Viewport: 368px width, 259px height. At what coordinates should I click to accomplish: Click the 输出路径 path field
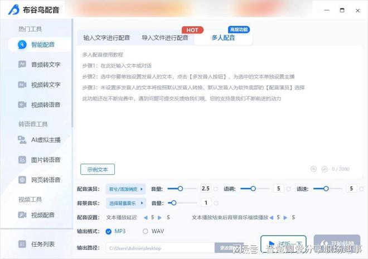[160, 248]
